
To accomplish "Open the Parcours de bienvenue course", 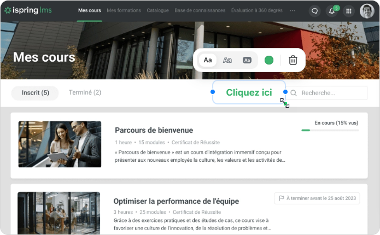I will coord(154,130).
